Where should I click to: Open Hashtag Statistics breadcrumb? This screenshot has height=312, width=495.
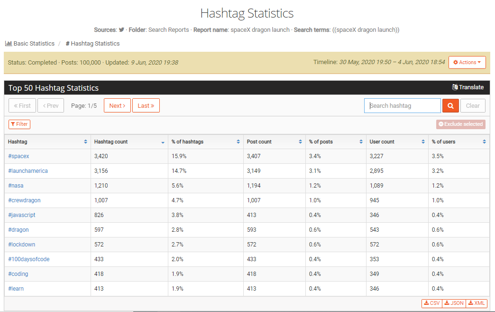click(92, 44)
